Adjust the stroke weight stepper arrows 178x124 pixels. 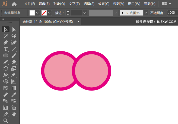pyautogui.click(x=68, y=13)
